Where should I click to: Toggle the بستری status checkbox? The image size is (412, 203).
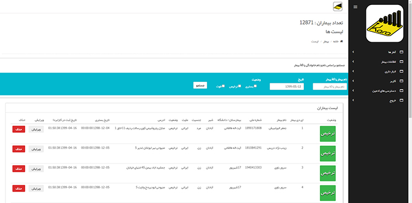click(255, 86)
